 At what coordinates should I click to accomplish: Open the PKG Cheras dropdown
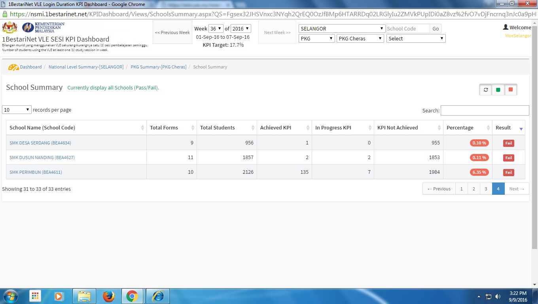point(360,38)
